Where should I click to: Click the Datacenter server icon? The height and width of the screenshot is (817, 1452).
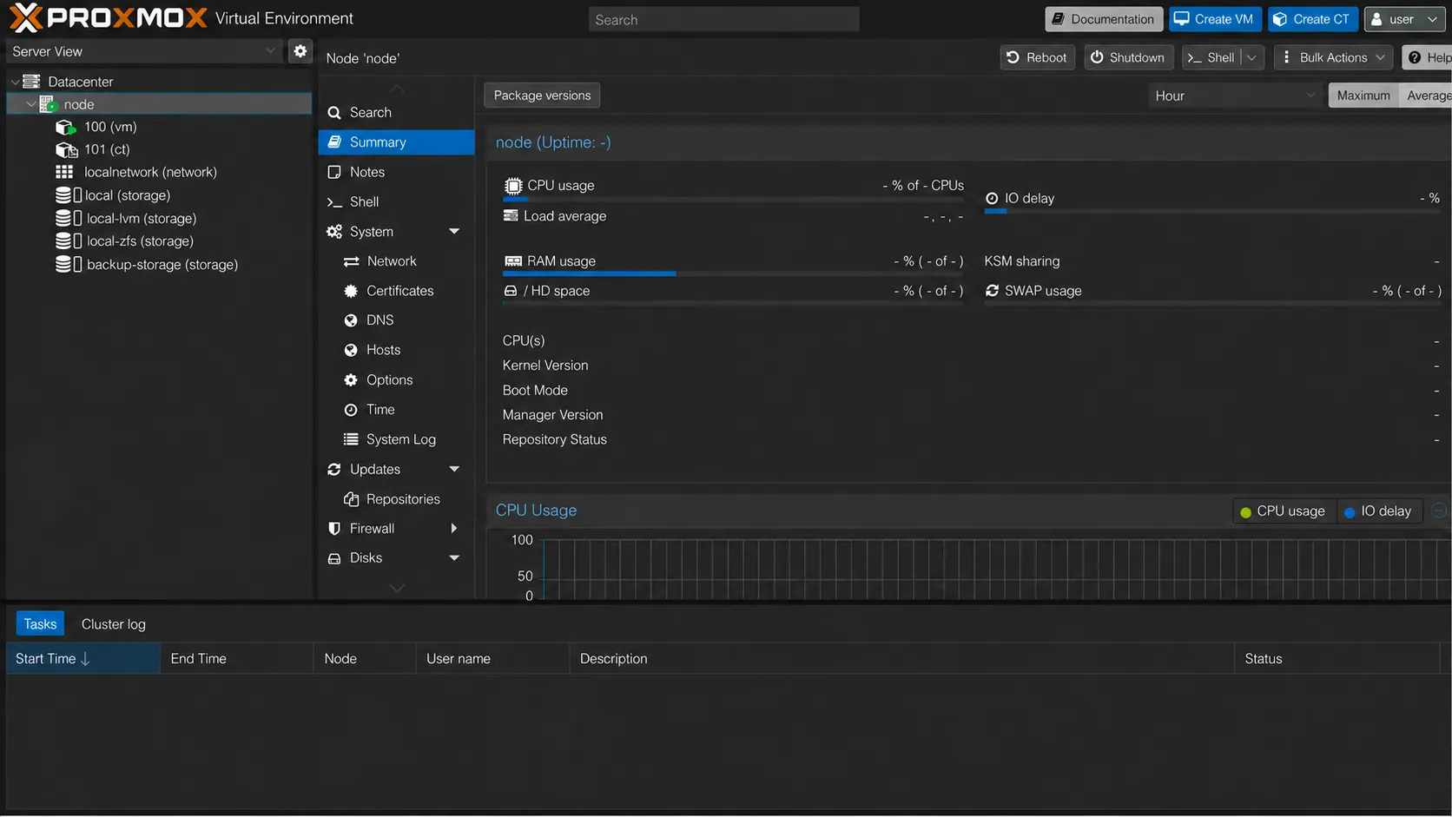[x=32, y=82]
